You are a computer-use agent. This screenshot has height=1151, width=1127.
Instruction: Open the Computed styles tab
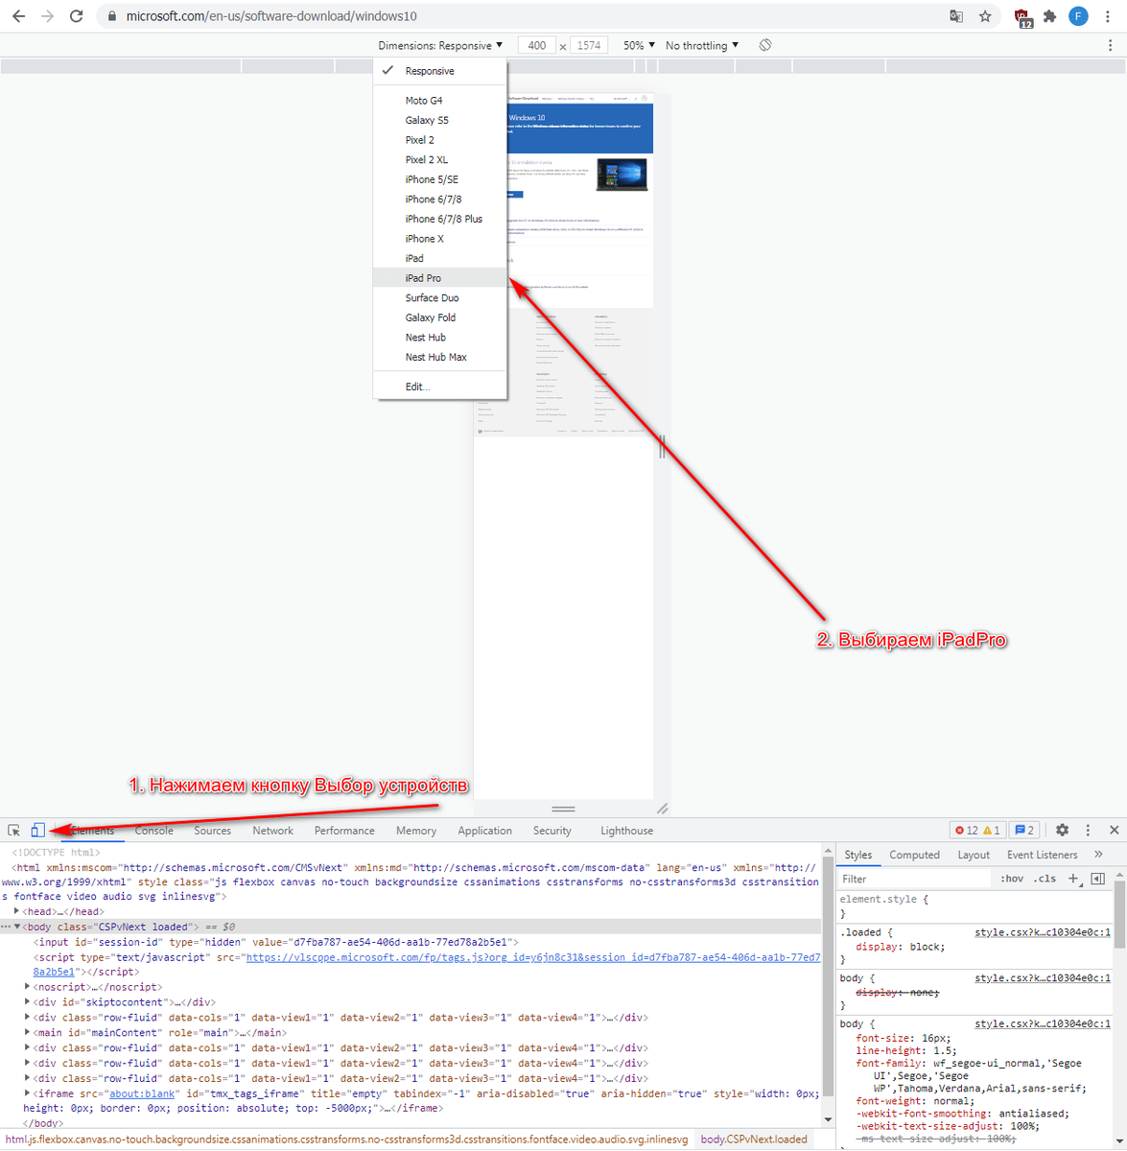(914, 855)
